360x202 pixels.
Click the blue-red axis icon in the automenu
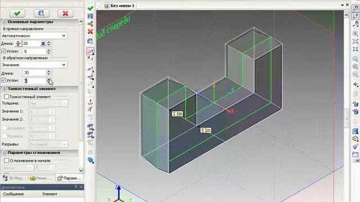click(90, 102)
